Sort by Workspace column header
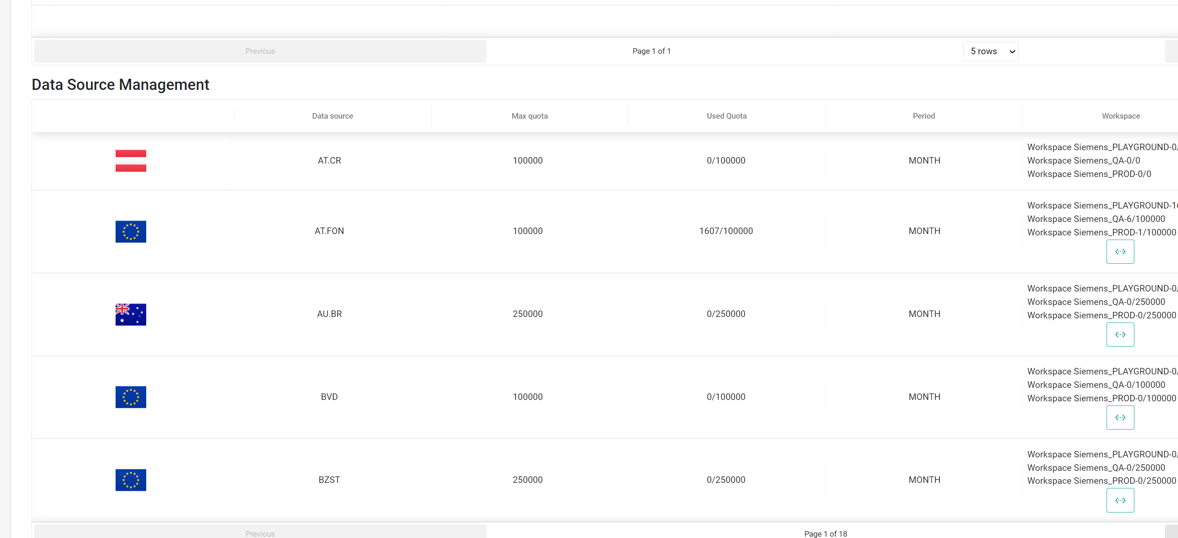 click(x=1120, y=116)
